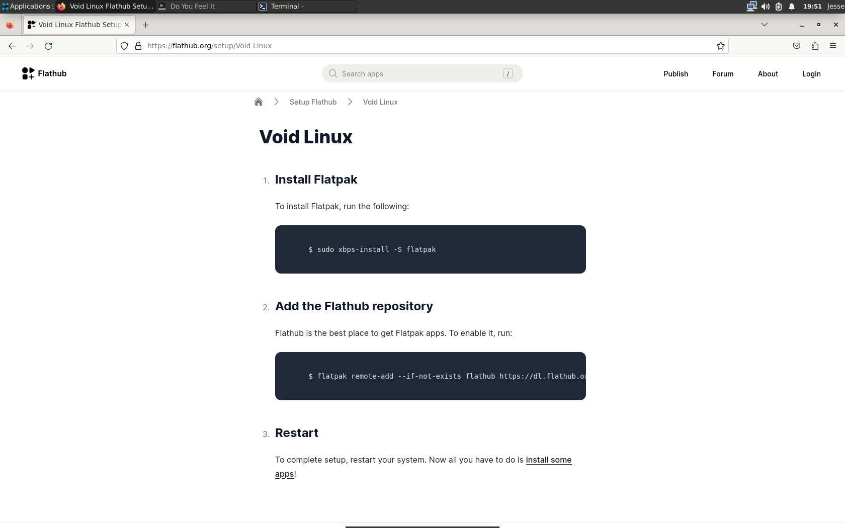Open the tracking protection shield icon
The image size is (845, 528).
124,46
